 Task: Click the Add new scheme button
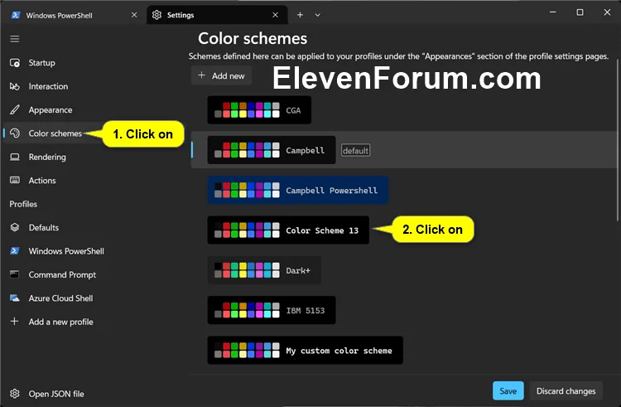point(221,75)
